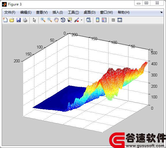Screen dimensions: 166x148
Task: Print the figure using the printer icon
Action: [25, 20]
